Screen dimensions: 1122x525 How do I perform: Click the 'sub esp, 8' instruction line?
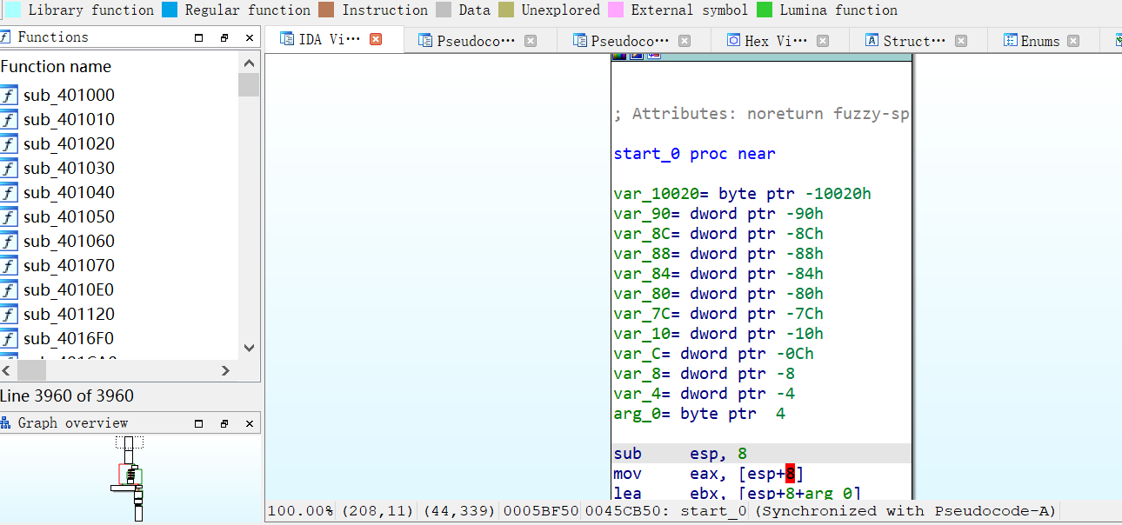[x=762, y=454]
